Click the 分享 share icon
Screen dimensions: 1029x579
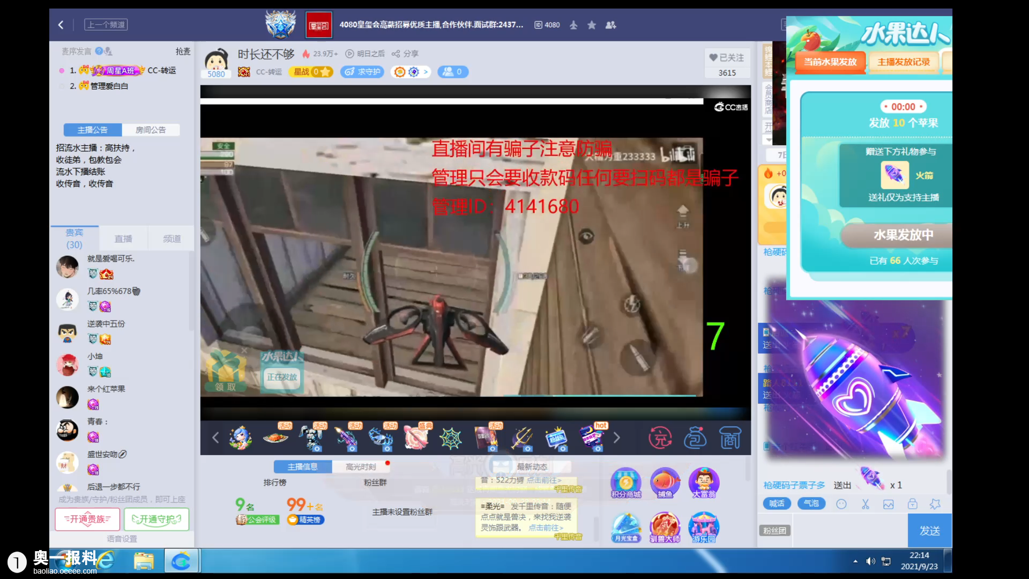tap(405, 54)
